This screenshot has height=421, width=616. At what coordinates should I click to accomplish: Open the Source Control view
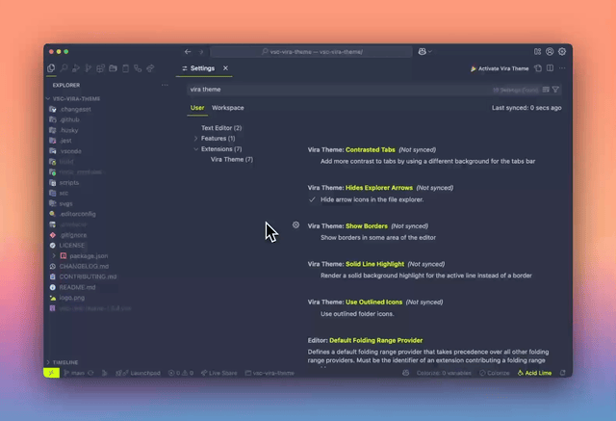(89, 68)
